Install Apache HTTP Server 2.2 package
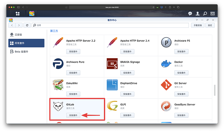Viewport: 224px width, 132px height. point(73,52)
